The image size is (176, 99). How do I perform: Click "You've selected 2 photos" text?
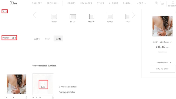pos(44,66)
